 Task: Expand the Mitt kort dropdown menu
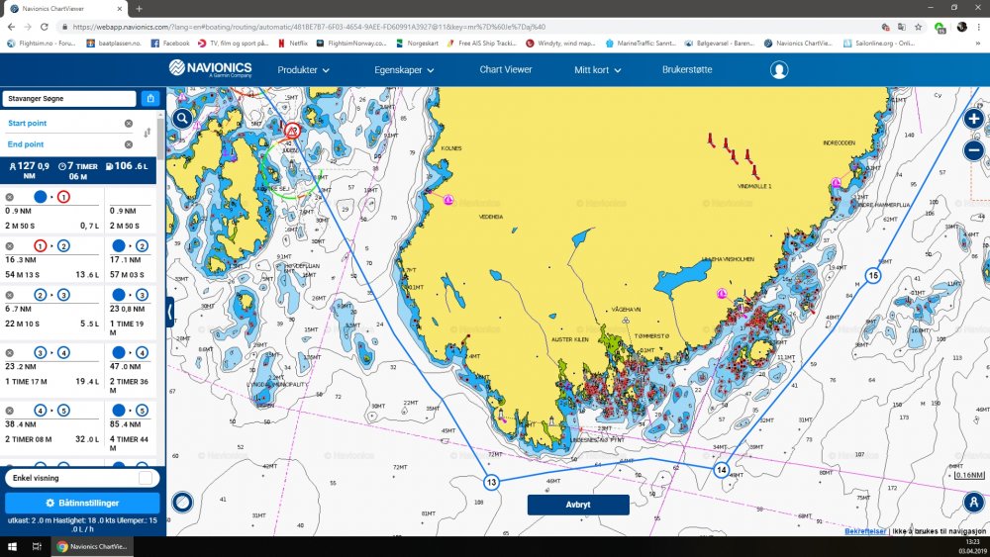tap(597, 70)
